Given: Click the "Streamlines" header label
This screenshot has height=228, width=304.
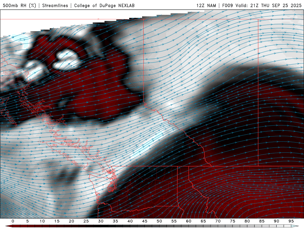Looking at the screenshot, I should (x=55, y=5).
